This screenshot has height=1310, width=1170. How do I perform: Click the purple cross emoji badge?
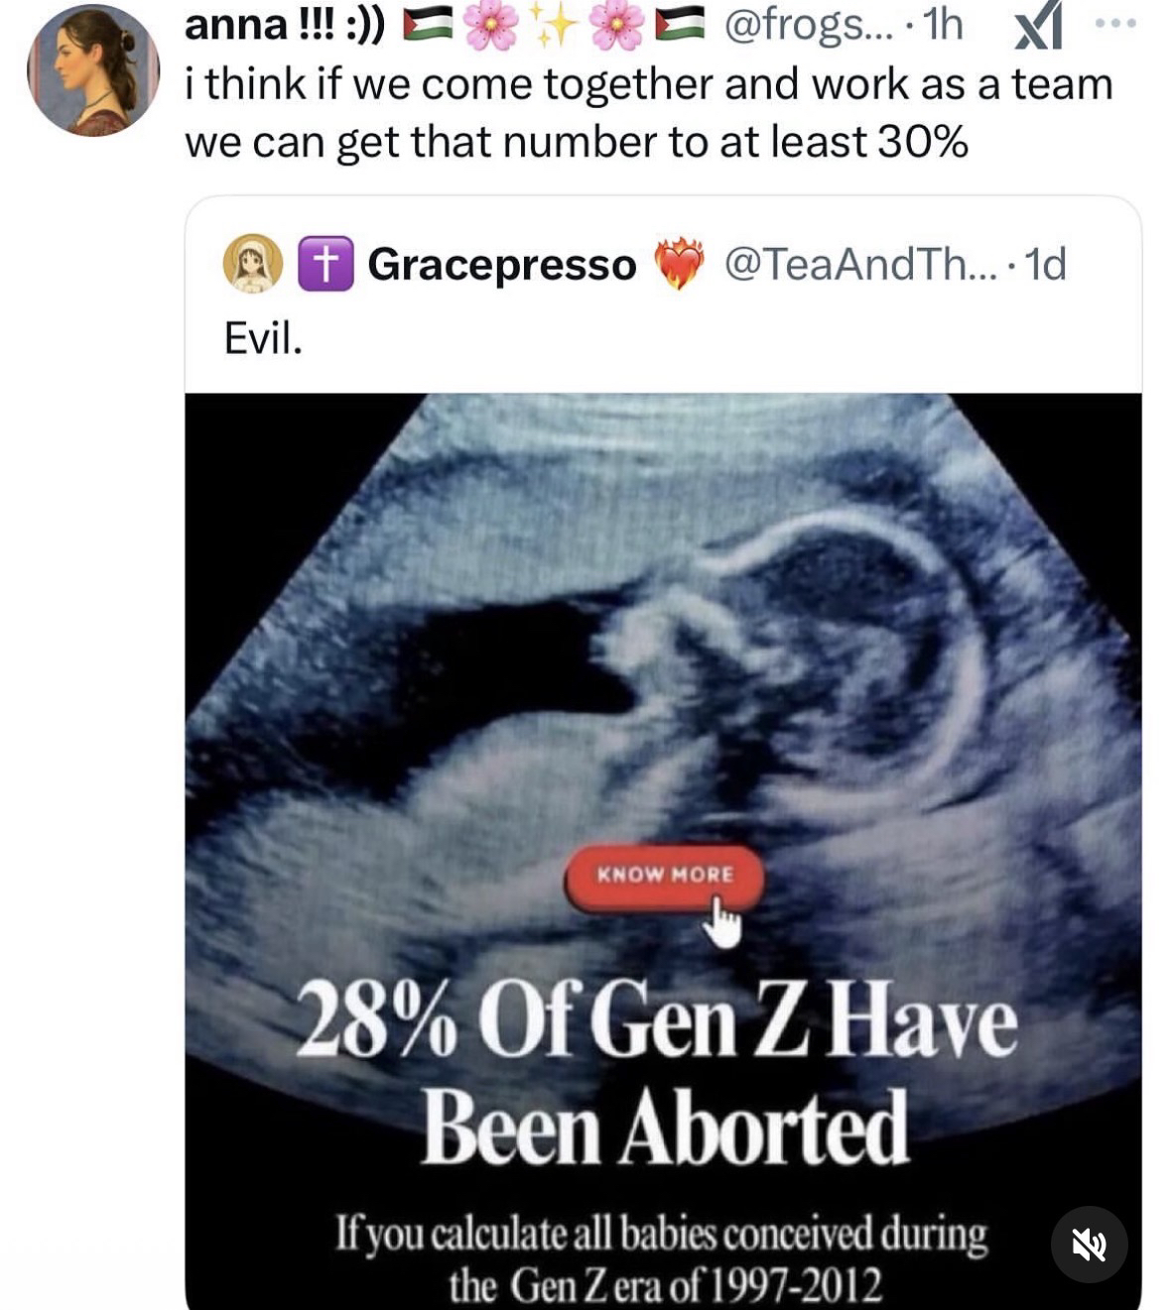click(x=325, y=264)
